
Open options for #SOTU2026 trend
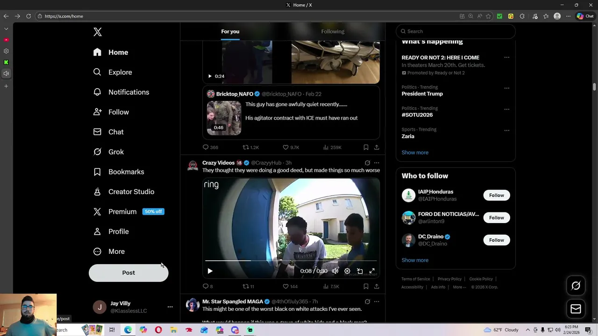[506, 109]
